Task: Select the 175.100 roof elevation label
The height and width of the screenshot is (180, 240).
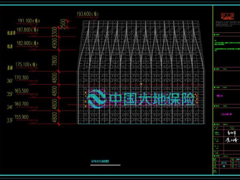Action: tap(26, 64)
